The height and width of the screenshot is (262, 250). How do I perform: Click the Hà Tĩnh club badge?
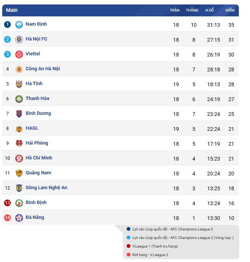(19, 84)
